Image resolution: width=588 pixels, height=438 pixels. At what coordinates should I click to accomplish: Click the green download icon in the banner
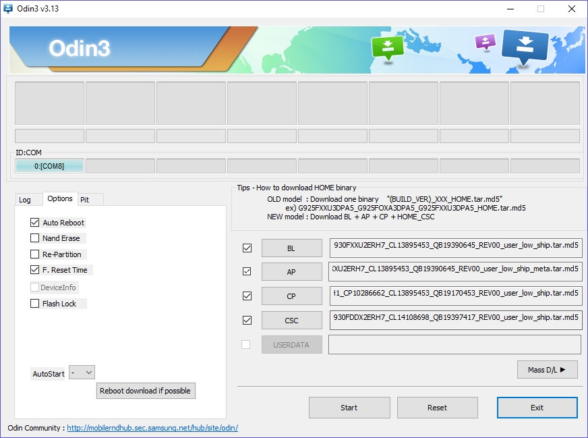[x=387, y=48]
